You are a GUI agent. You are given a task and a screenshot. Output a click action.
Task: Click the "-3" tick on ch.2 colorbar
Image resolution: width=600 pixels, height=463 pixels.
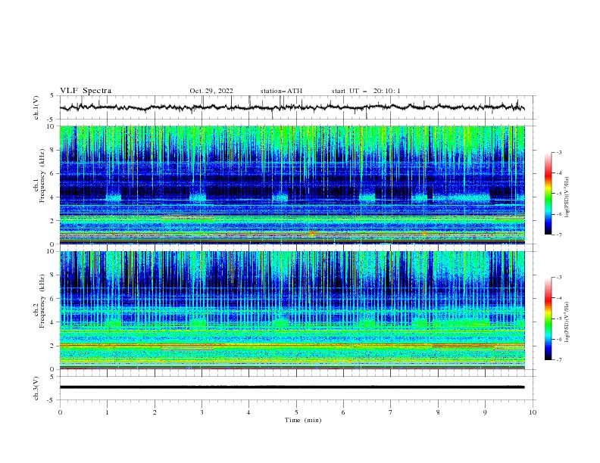click(559, 278)
